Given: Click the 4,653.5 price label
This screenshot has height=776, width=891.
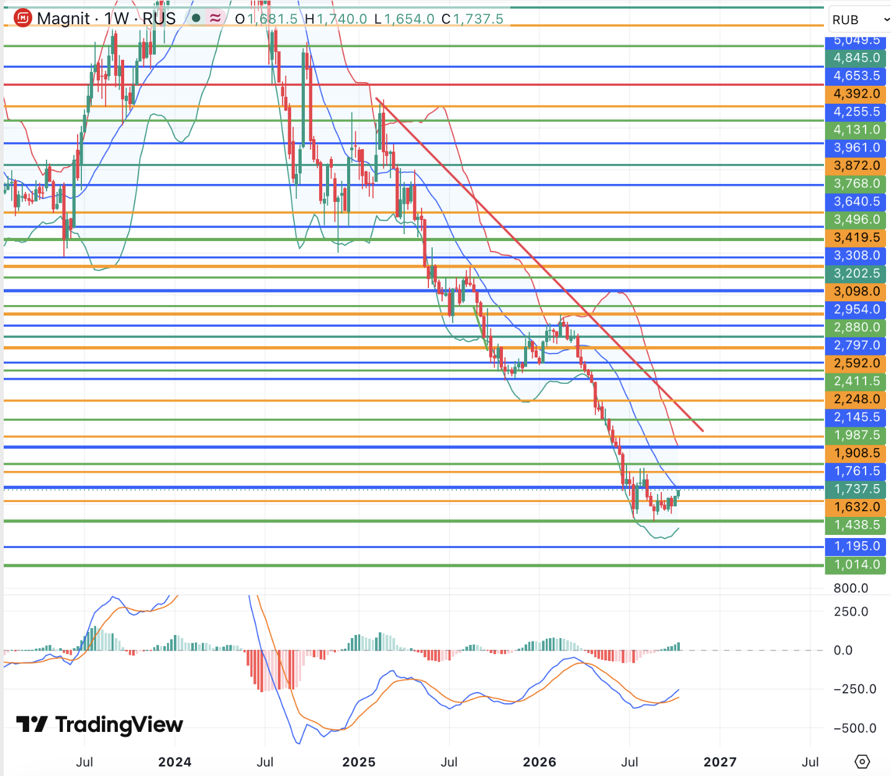Looking at the screenshot, I should pyautogui.click(x=856, y=76).
